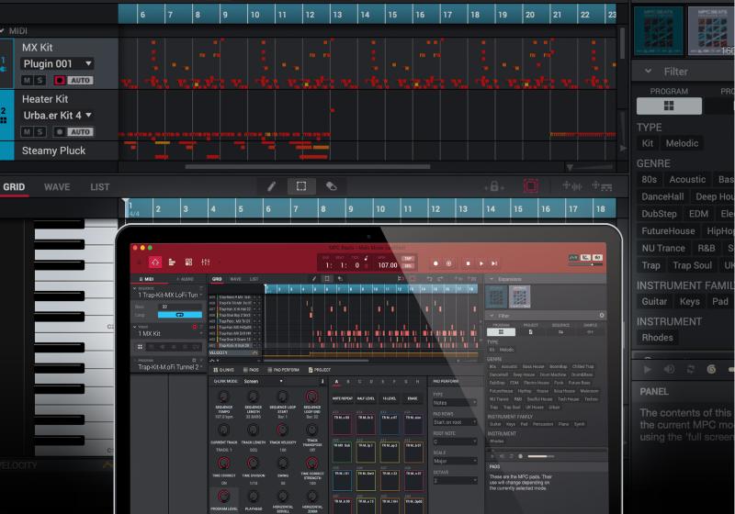Arm recording on Heater Kit track
735x514 pixels.
click(x=60, y=132)
